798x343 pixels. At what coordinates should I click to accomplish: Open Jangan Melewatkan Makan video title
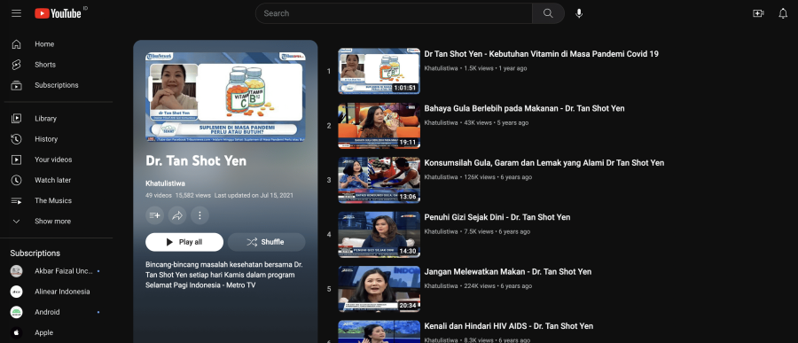pyautogui.click(x=508, y=272)
